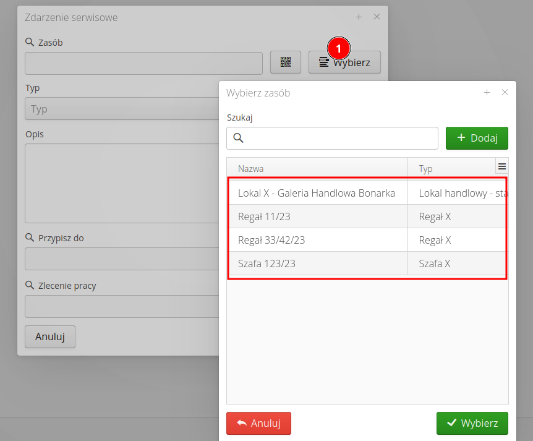Click the magnifier icon in Szukaj field

(238, 138)
